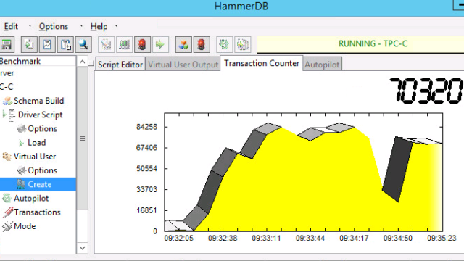The image size is (464, 261).
Task: Select the Virtual User tree item
Action: tap(35, 157)
